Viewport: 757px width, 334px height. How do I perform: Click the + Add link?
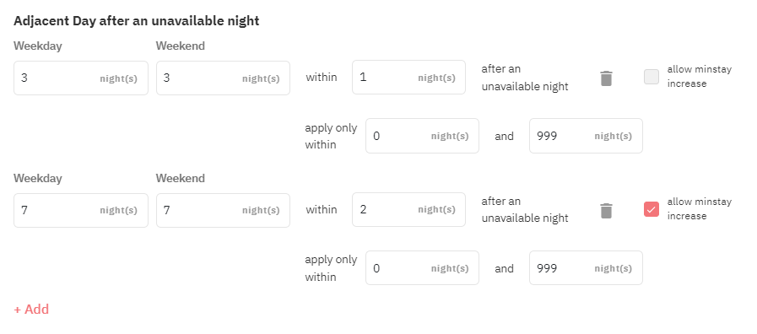click(x=31, y=309)
